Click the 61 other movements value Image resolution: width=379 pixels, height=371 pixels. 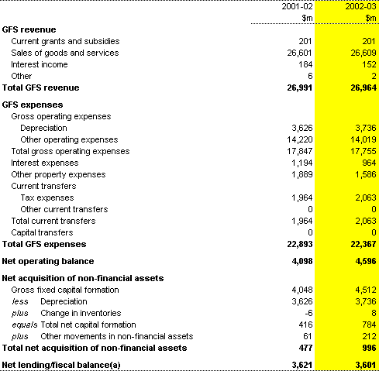[x=308, y=336]
